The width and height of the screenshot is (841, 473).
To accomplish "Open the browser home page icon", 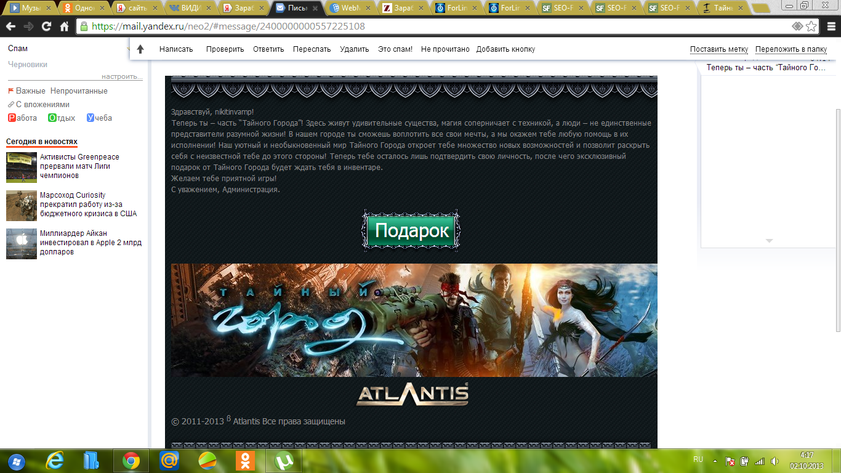I will click(64, 26).
